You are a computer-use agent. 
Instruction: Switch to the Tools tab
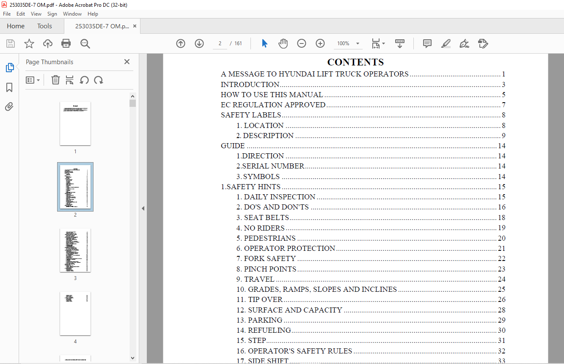[44, 26]
